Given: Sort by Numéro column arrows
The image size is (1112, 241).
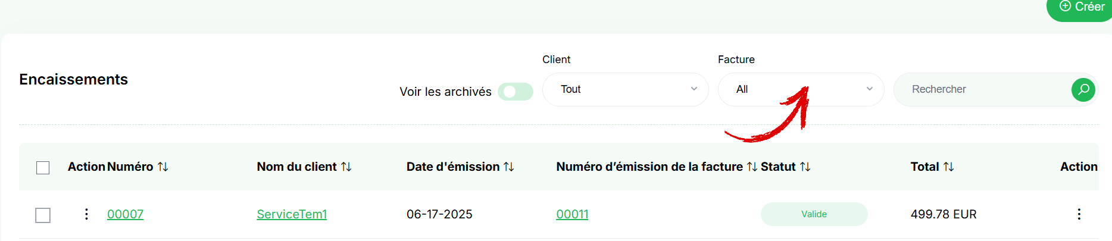Looking at the screenshot, I should coord(163,167).
